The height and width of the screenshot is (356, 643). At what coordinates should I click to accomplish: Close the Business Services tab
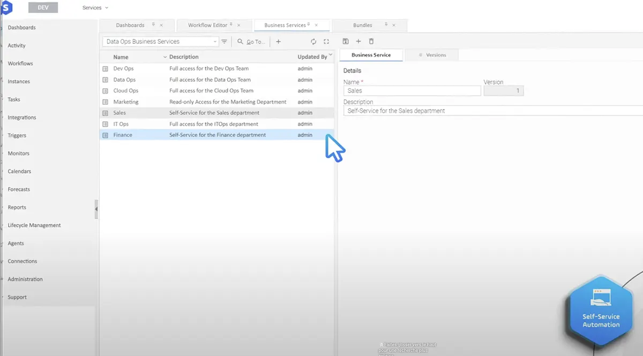point(316,25)
